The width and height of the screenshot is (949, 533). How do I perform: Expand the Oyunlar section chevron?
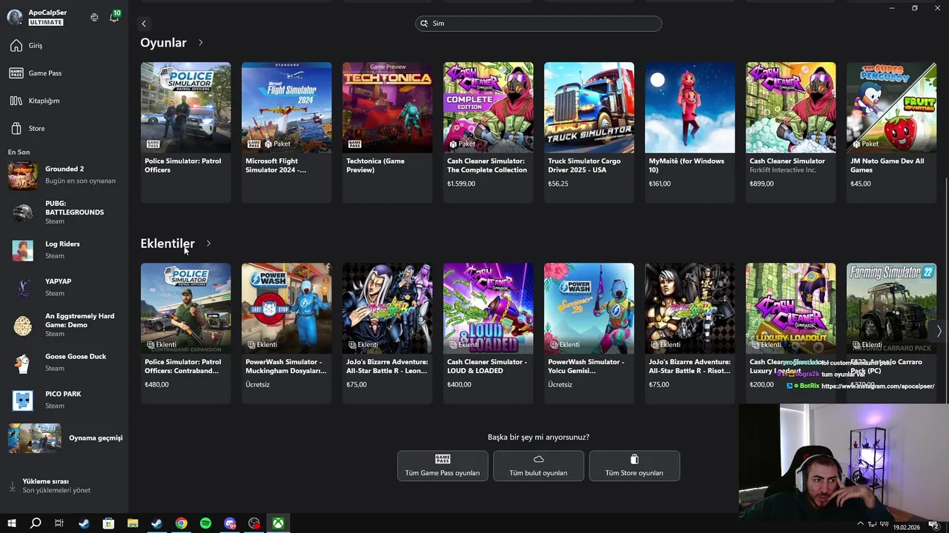coord(201,43)
